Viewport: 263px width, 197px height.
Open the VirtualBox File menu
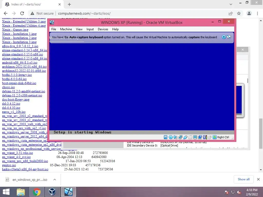(54, 29)
